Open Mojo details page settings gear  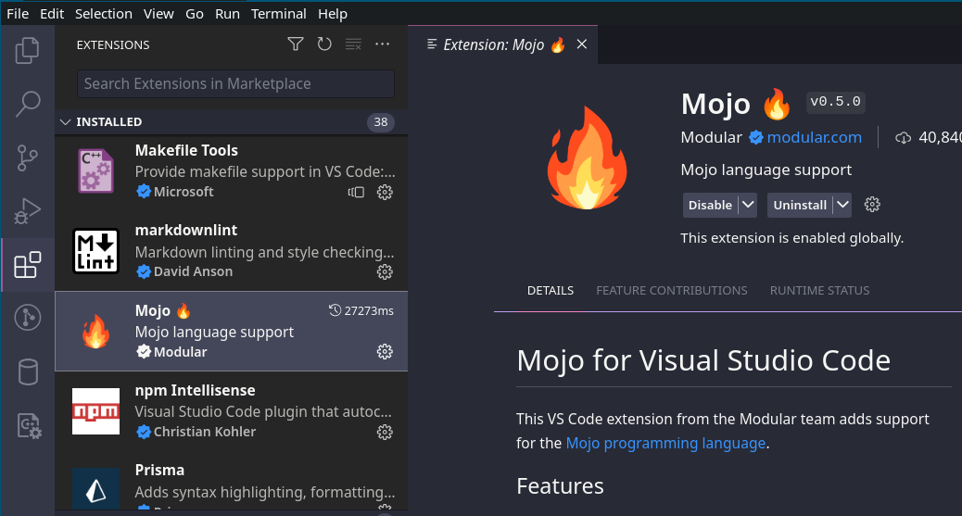click(872, 205)
